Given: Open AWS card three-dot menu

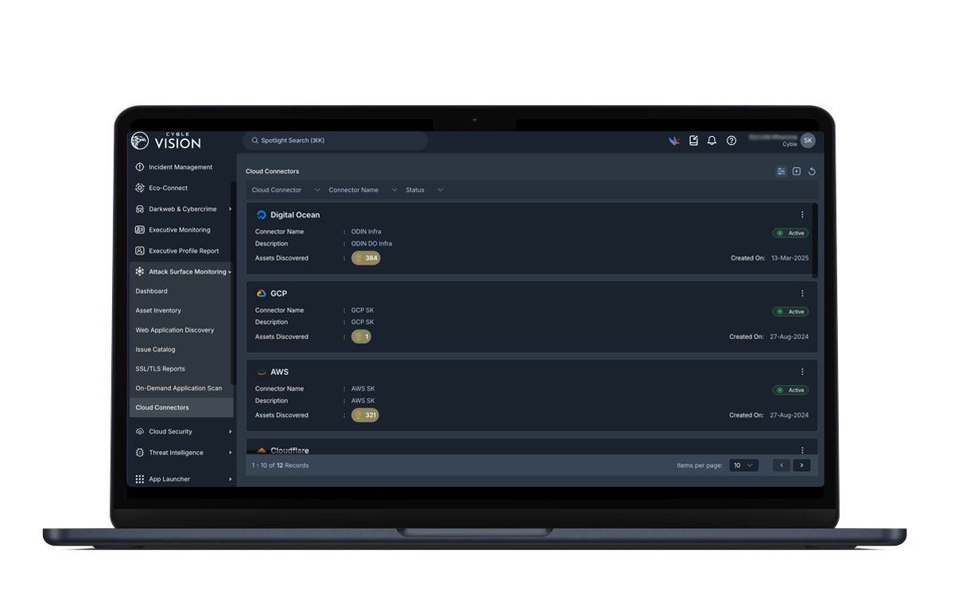Looking at the screenshot, I should click(x=802, y=372).
